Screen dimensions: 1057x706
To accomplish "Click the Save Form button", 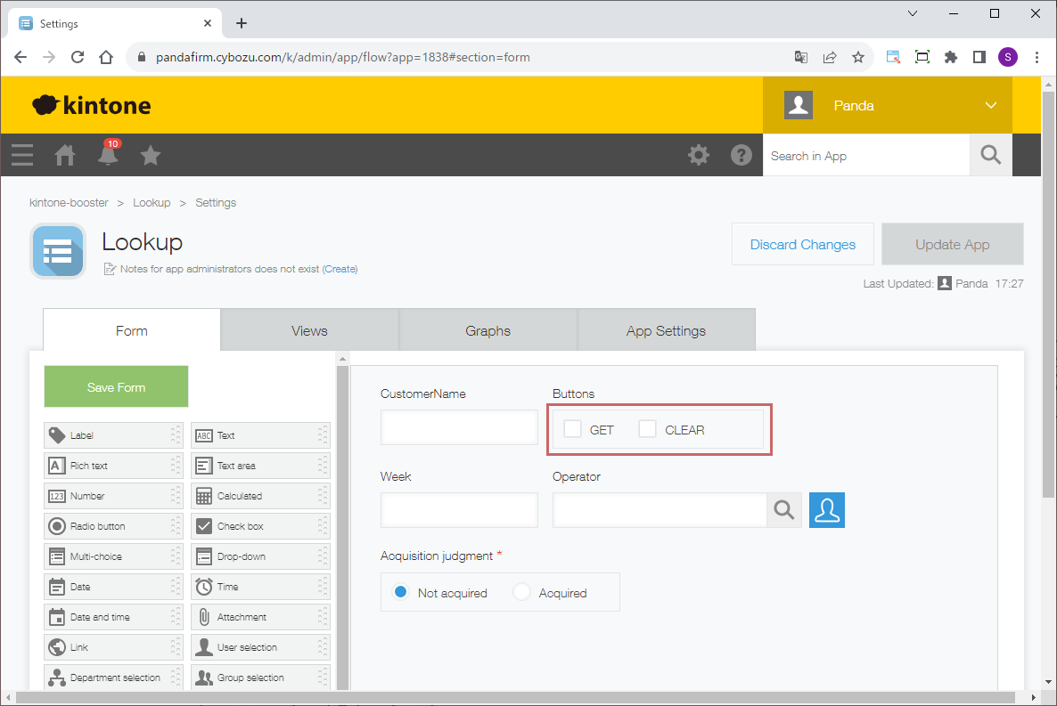I will point(116,387).
